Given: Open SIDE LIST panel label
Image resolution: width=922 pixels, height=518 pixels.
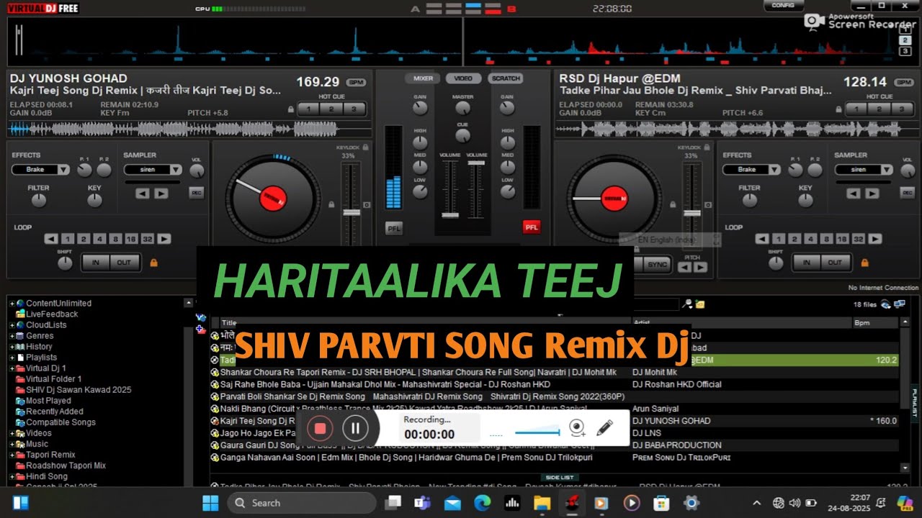Looking at the screenshot, I should 560,478.
